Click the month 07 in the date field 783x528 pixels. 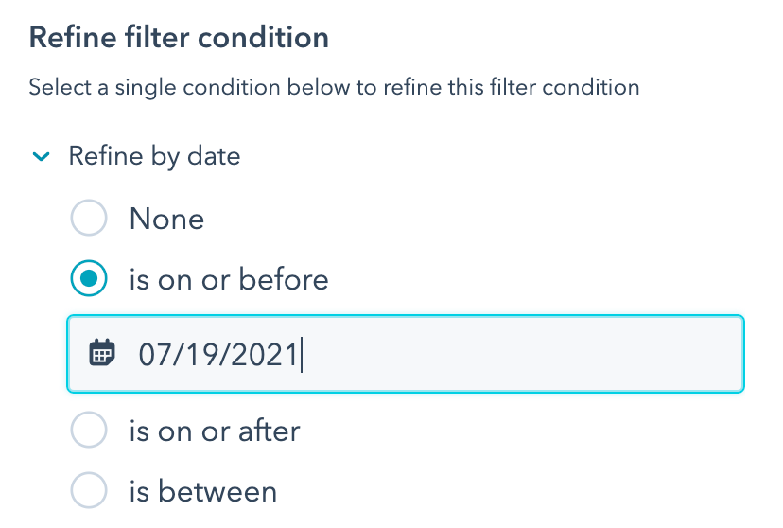click(154, 355)
